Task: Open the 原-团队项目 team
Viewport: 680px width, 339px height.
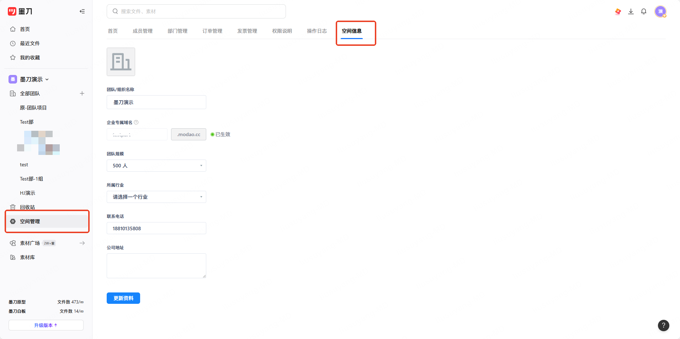Action: pyautogui.click(x=33, y=108)
